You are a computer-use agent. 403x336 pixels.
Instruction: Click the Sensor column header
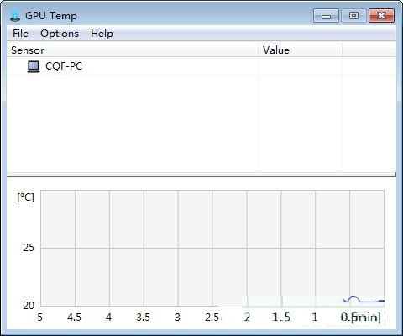(132, 50)
